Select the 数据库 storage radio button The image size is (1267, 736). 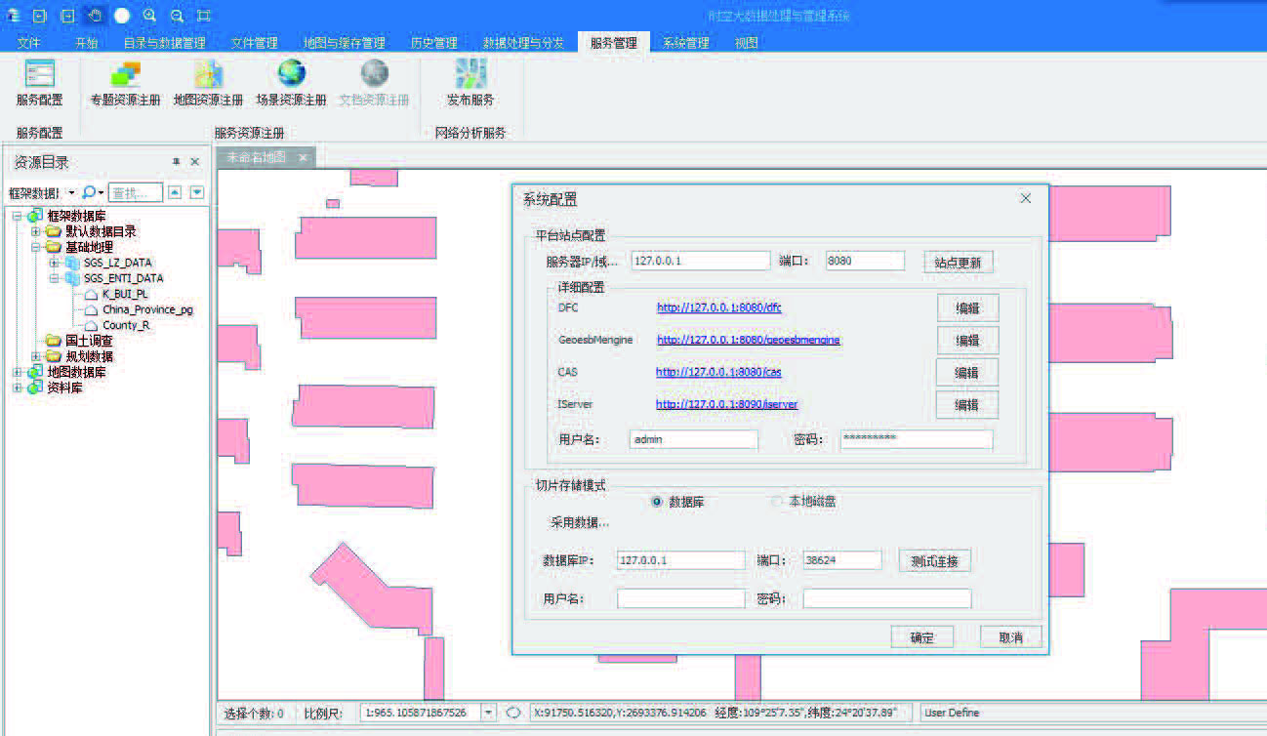coord(657,502)
